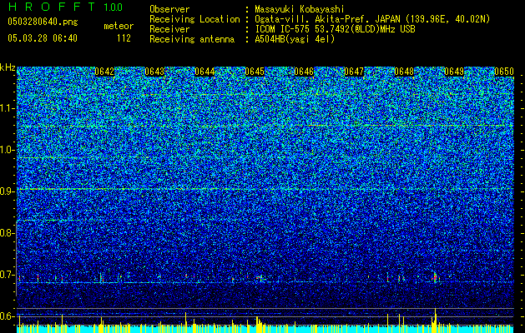Click the 'Receiver' field label

click(169, 29)
